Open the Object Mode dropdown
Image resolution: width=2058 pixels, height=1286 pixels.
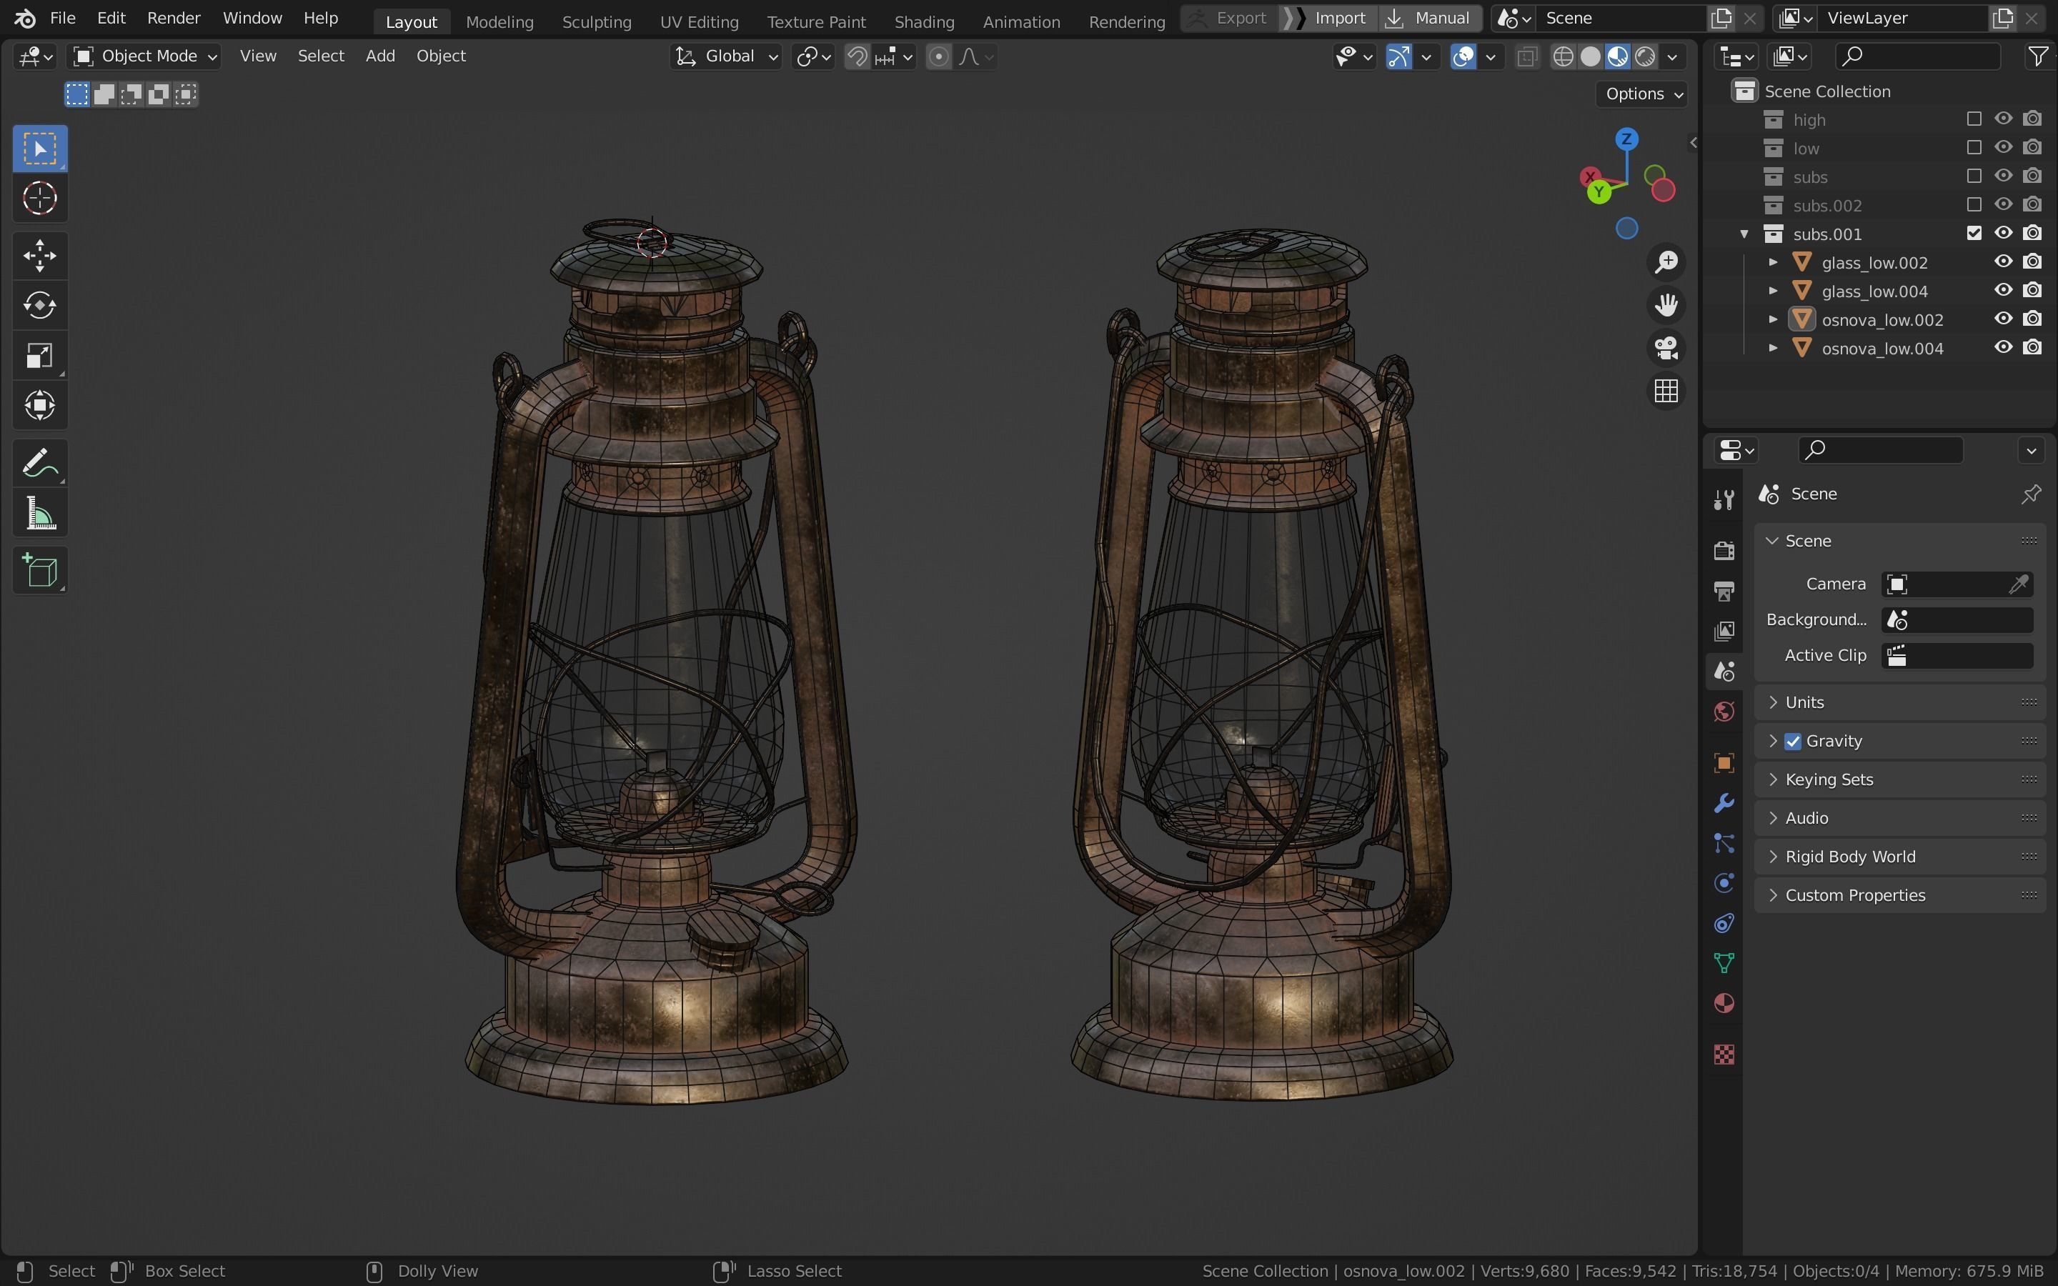point(144,56)
